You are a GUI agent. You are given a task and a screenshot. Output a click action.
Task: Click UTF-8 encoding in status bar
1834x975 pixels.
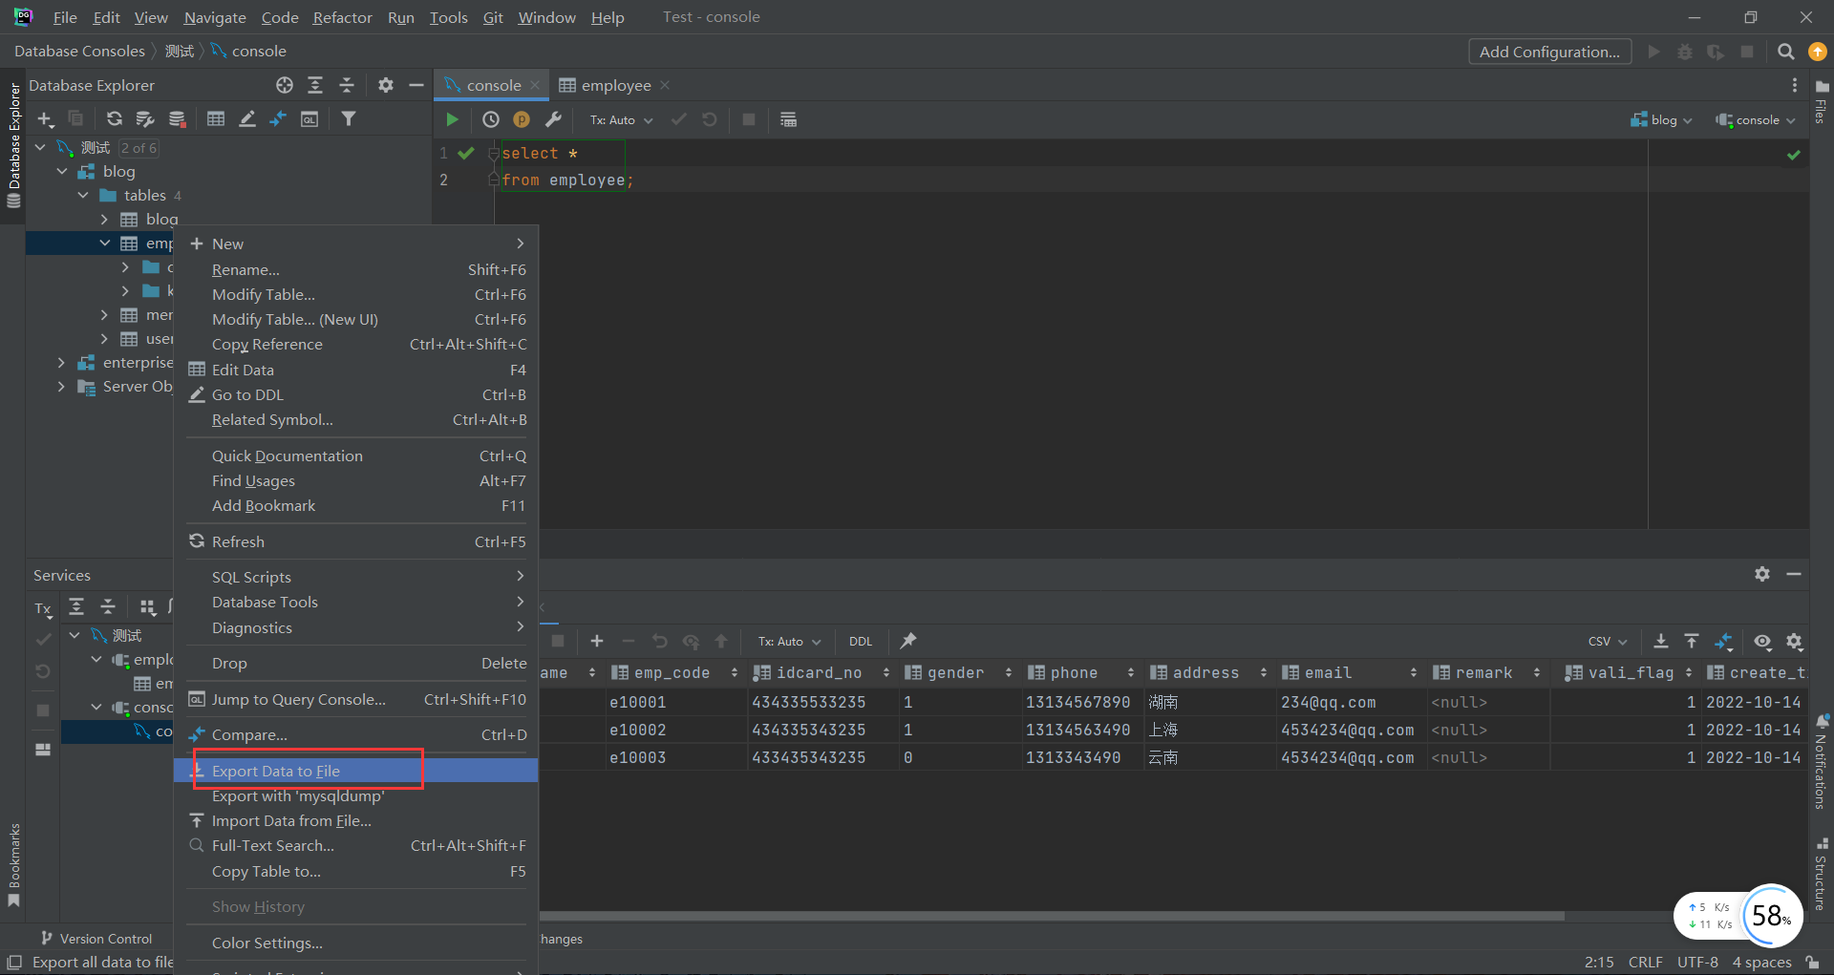(x=1697, y=962)
